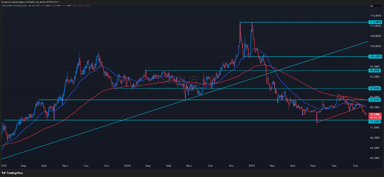Click the 2025 time axis label
Viewport: 384px width, 177px height.
tap(252, 166)
